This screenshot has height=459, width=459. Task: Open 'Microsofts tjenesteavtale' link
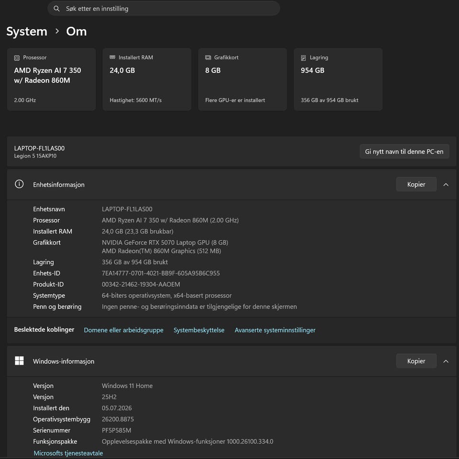[x=68, y=453]
